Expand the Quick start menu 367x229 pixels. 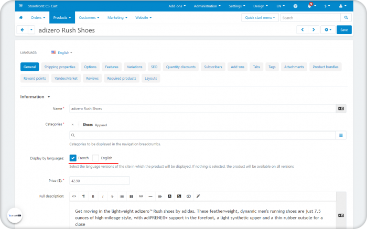(x=260, y=17)
